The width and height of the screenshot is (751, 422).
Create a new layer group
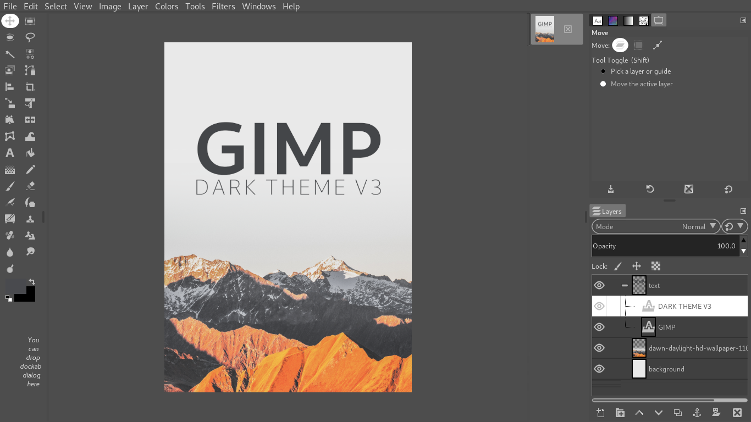pos(620,413)
